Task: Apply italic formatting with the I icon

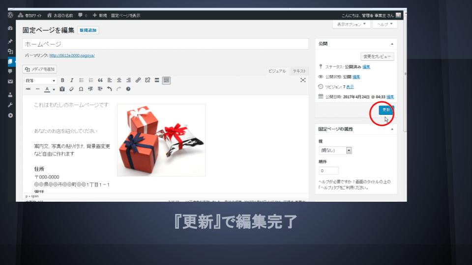Action: [71, 80]
